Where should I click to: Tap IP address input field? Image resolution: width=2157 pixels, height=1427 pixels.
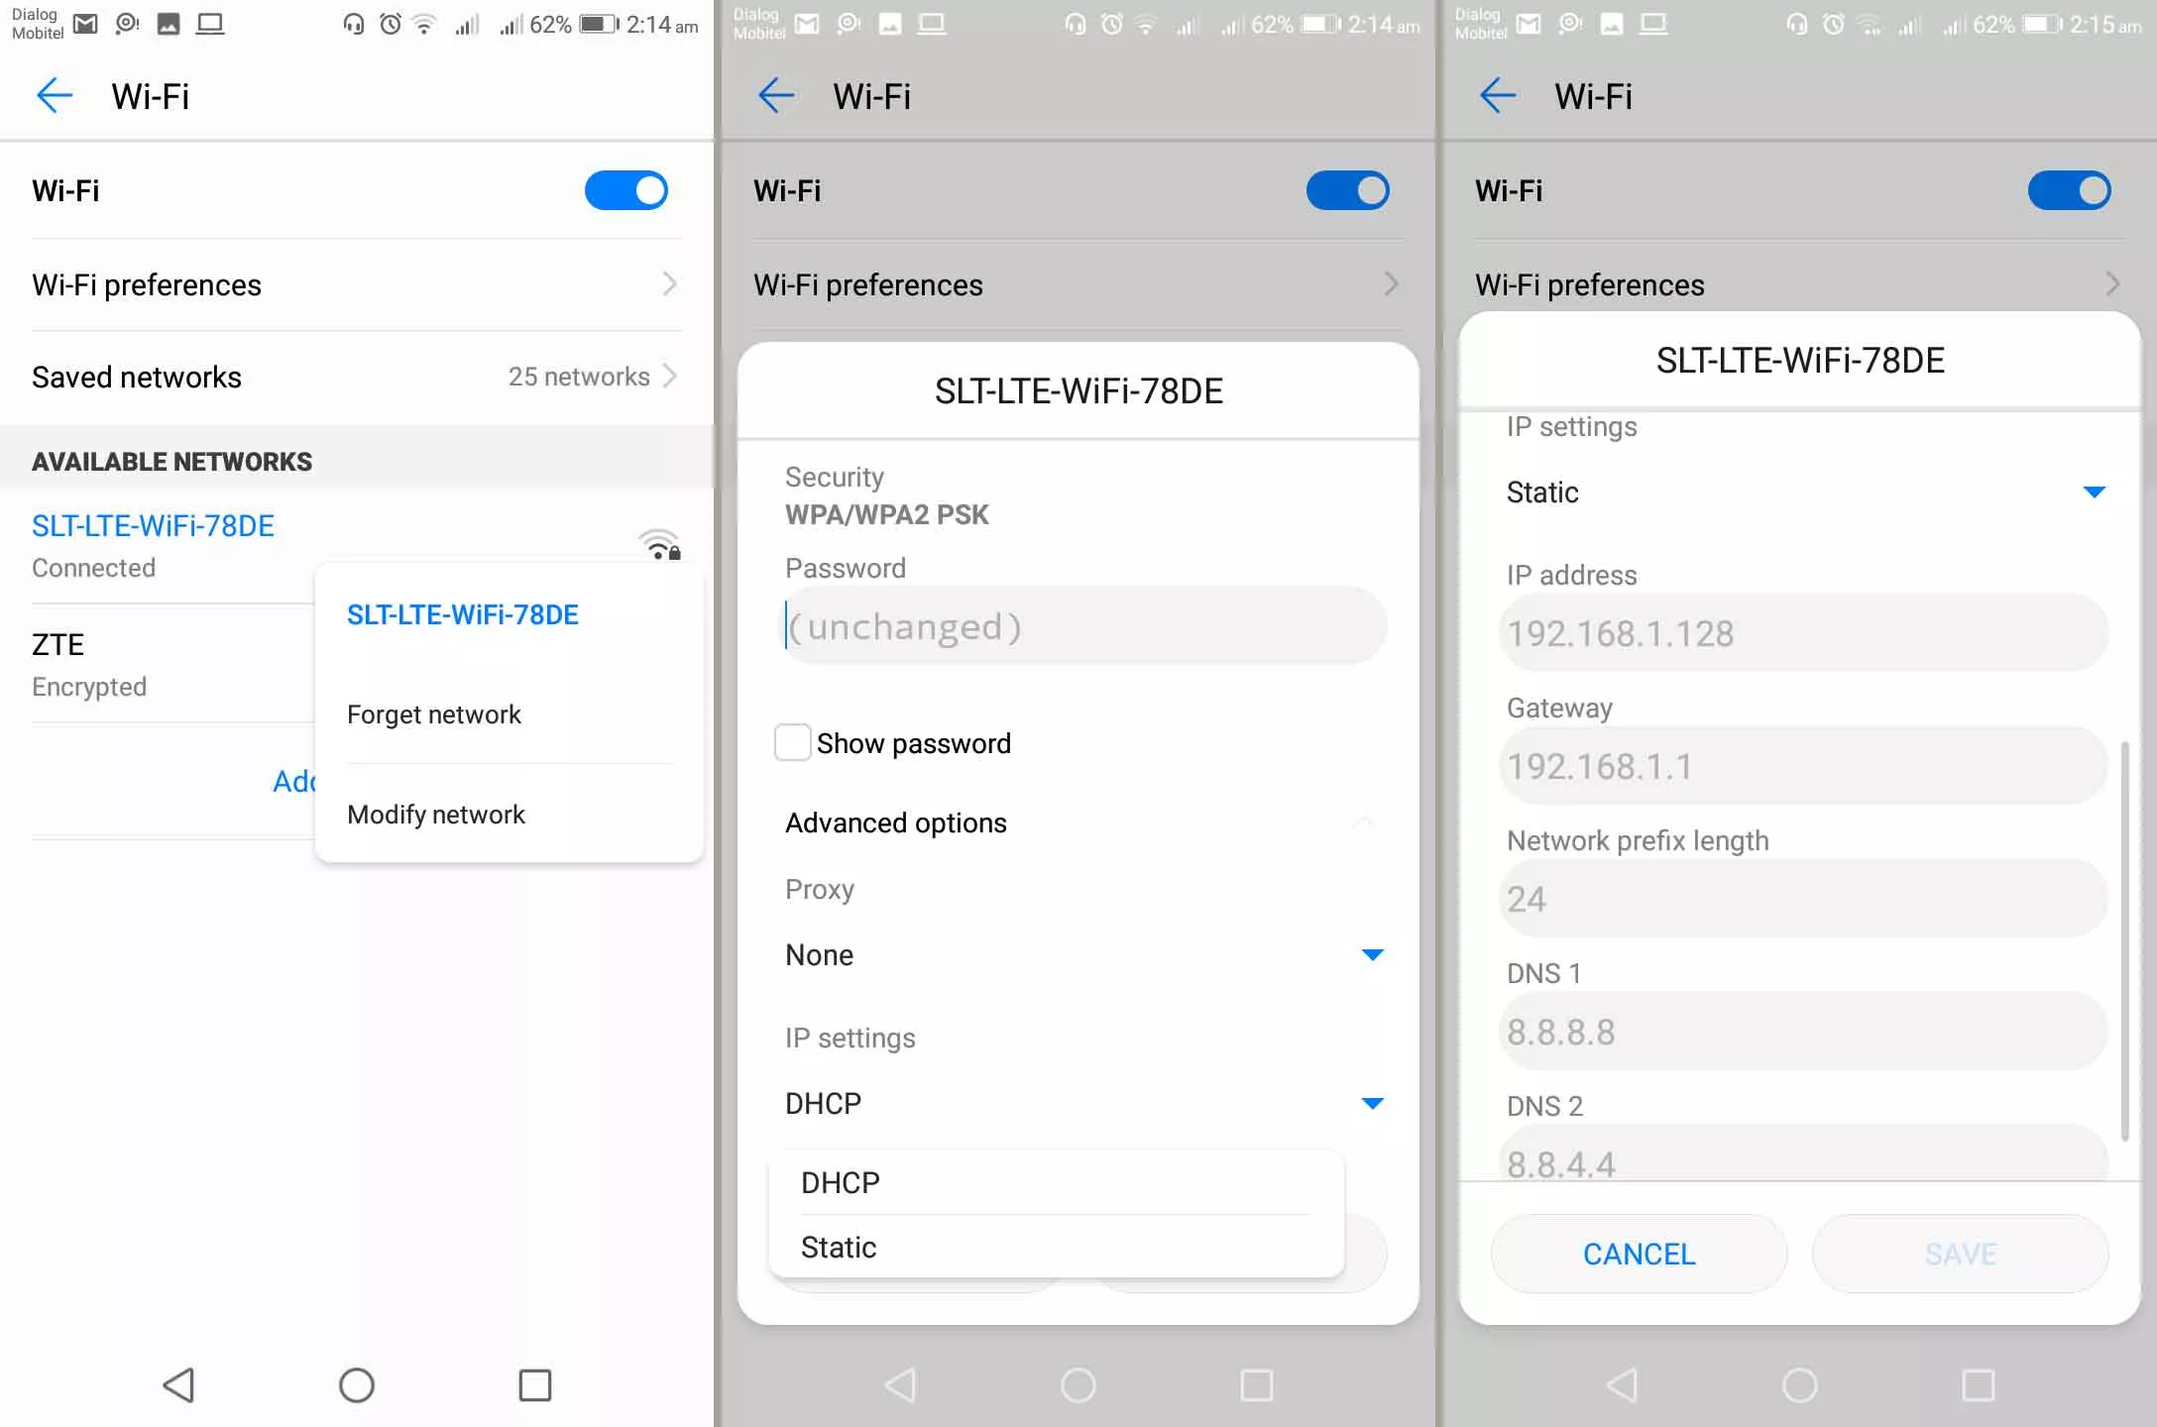click(x=1802, y=632)
